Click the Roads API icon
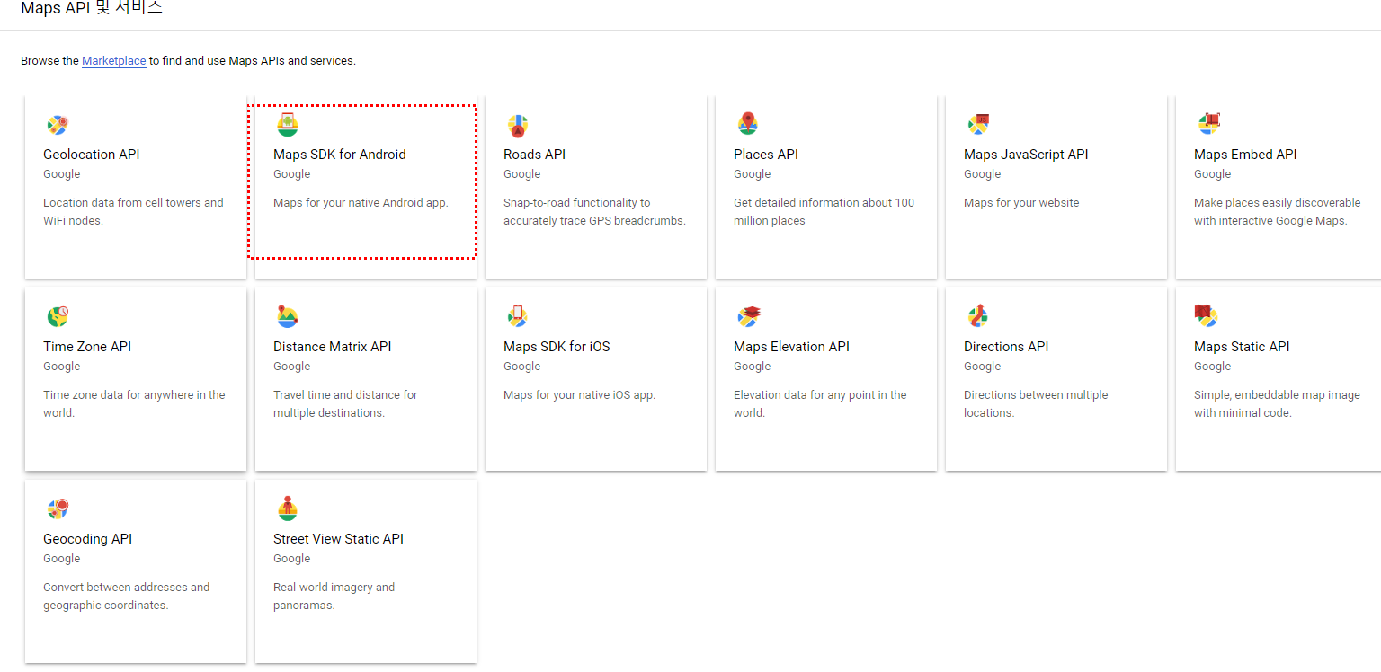The width and height of the screenshot is (1381, 672). point(518,125)
